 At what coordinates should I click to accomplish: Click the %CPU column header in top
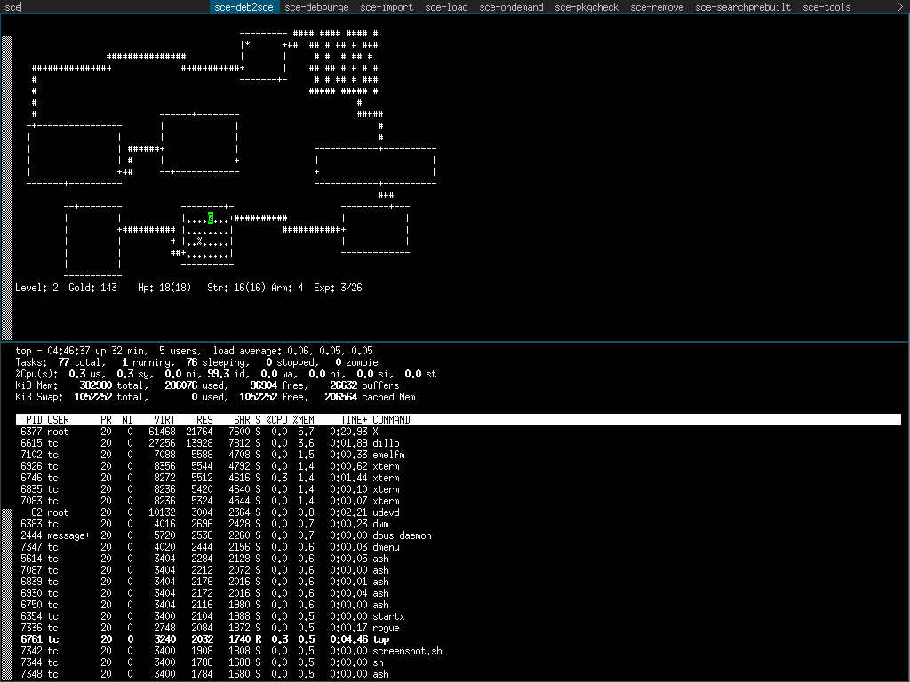click(277, 420)
